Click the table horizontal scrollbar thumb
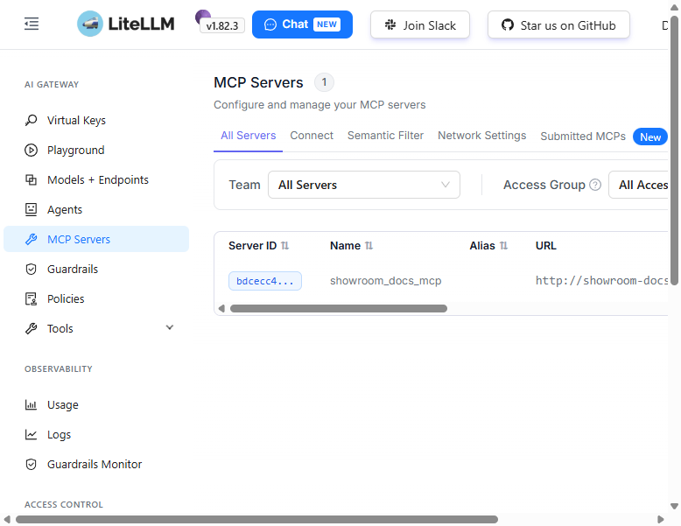681x526 pixels. (x=339, y=308)
